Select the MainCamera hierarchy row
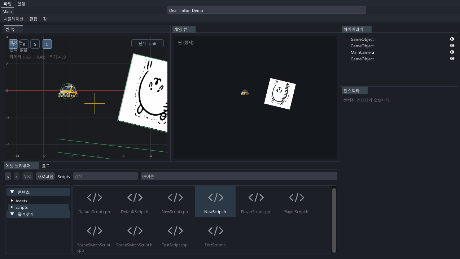Screen dimensions: 460x259 [x=362, y=52]
